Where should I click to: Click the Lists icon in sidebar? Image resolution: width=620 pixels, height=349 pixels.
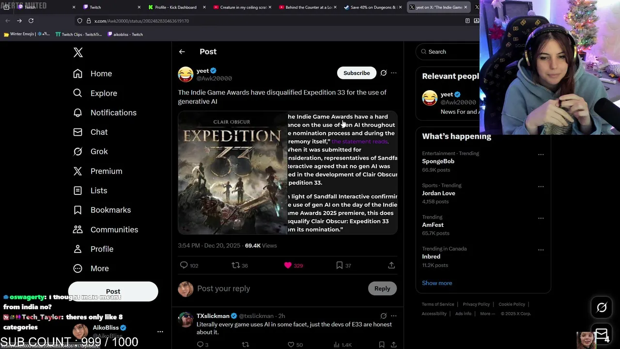[x=77, y=190]
